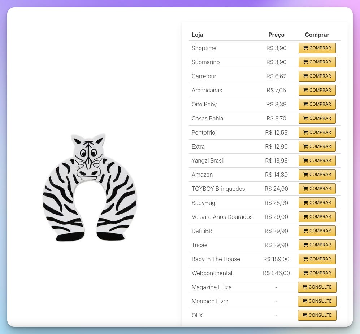Click the Webcontinental COMPRAR button
Viewport: 360px width, 334px height.
[x=317, y=273]
